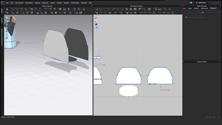Click the Add button in Object Browser

(202, 13)
